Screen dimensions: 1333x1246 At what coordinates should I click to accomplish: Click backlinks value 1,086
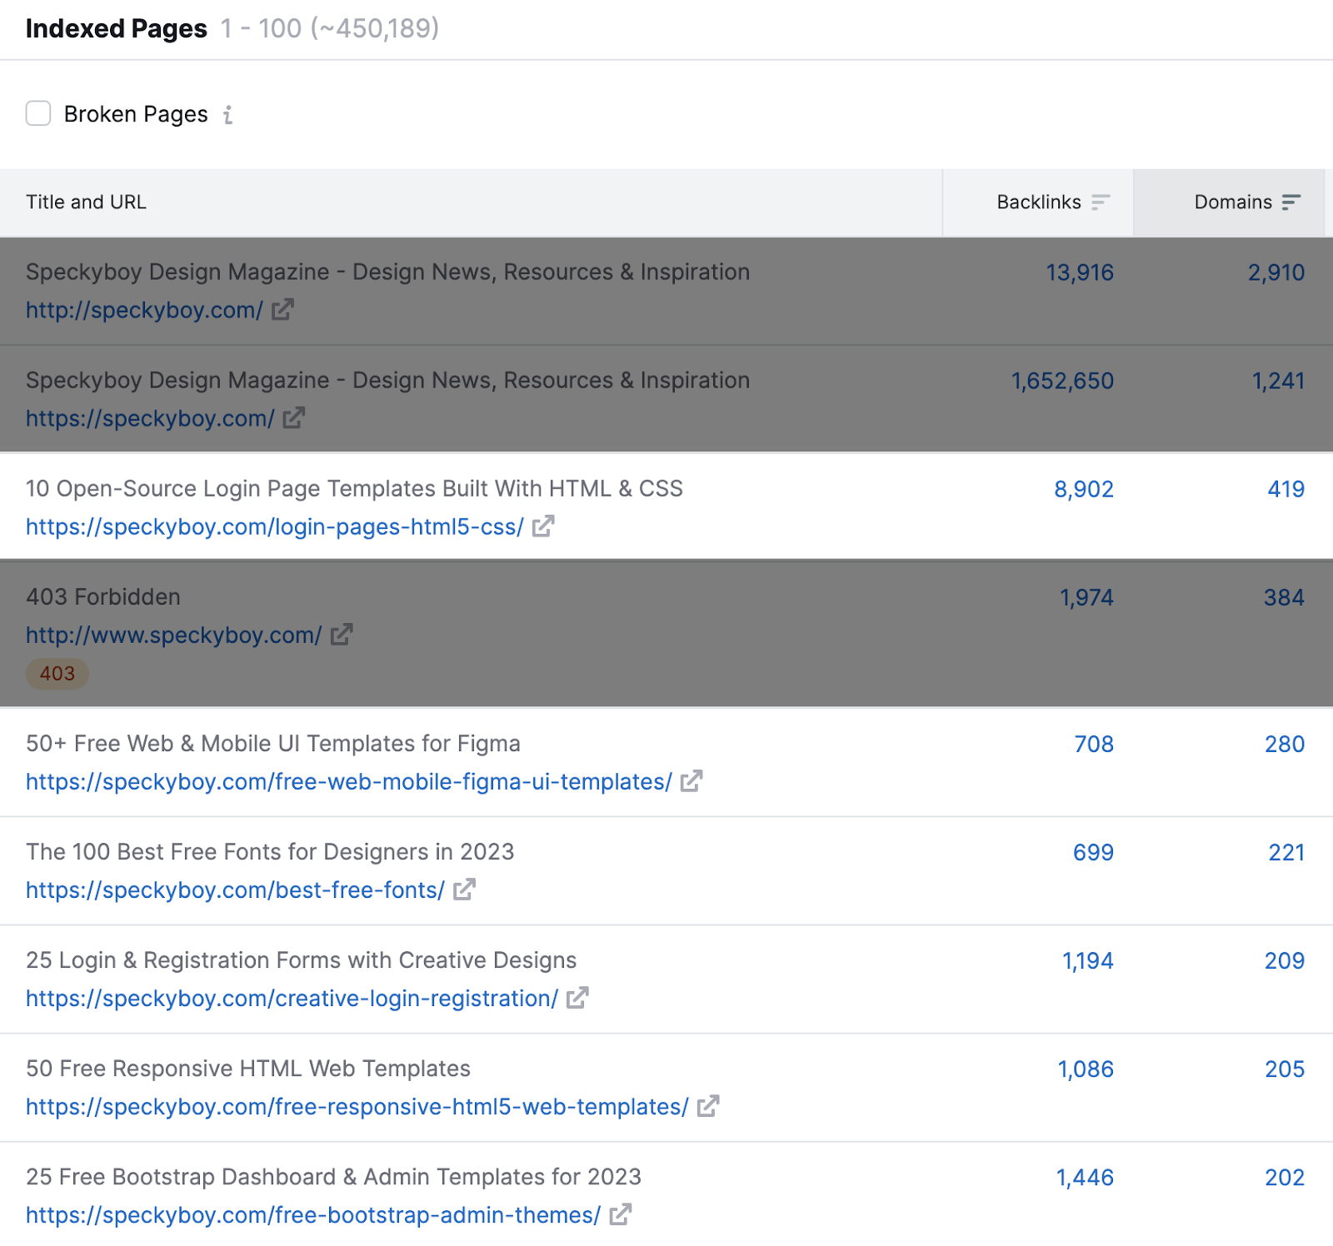[1086, 1069]
